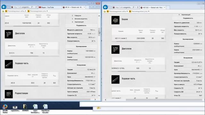Image resolution: width=205 pixels, height=115 pixels.
Task: Click the home icon in the left browser window
Action: 92,7
